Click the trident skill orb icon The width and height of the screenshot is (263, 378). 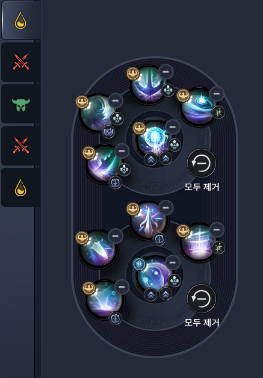click(x=148, y=84)
